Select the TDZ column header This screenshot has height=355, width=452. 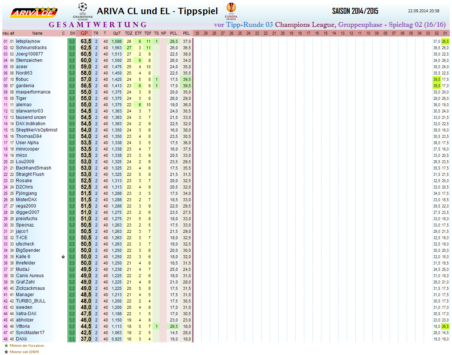pyautogui.click(x=129, y=33)
